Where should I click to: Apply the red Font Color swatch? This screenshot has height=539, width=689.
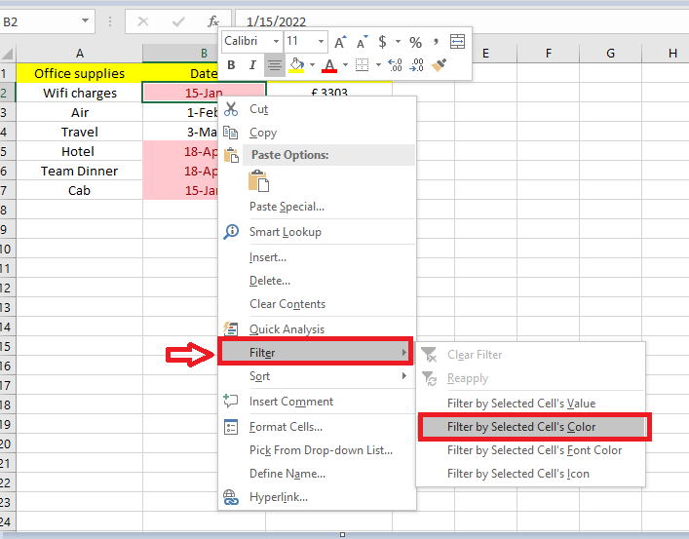tap(329, 65)
